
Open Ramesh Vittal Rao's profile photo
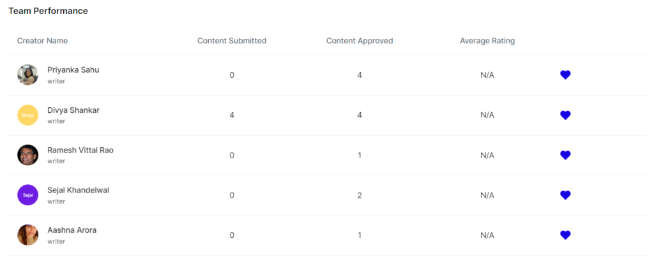pyautogui.click(x=28, y=155)
